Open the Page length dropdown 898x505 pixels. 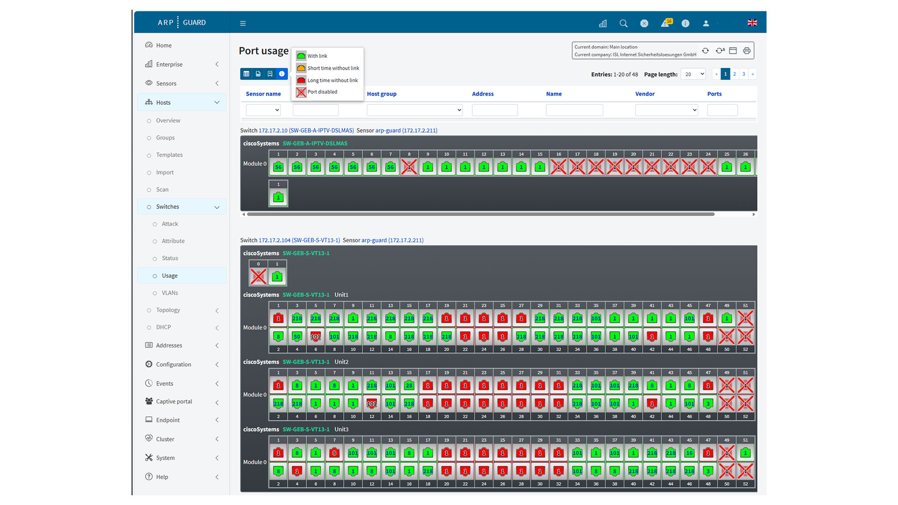coord(694,74)
